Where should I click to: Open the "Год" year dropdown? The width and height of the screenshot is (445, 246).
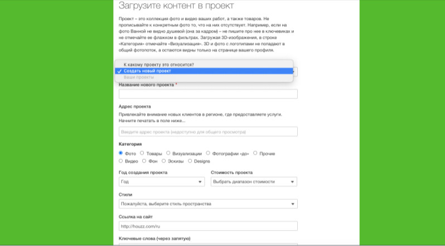coord(162,182)
